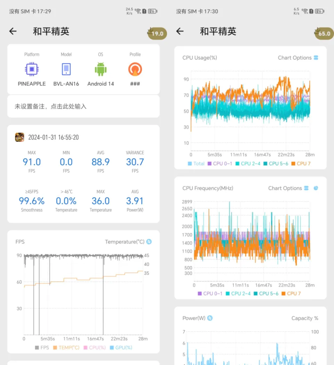Switch the Temperature(°C) axis selector
Viewport: 334px width, 365px height.
coord(149,241)
